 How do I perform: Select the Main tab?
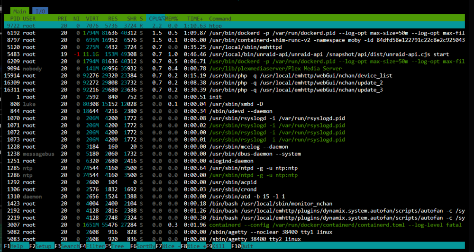tap(19, 11)
